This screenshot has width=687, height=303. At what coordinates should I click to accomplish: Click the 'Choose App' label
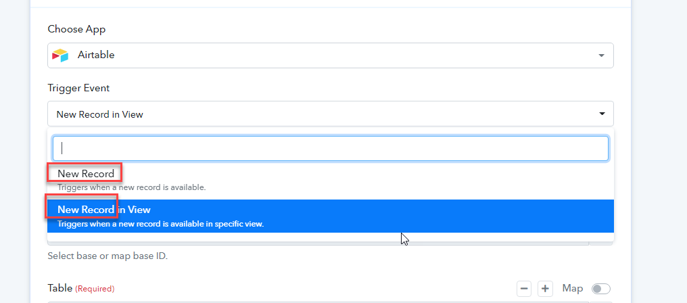click(76, 29)
